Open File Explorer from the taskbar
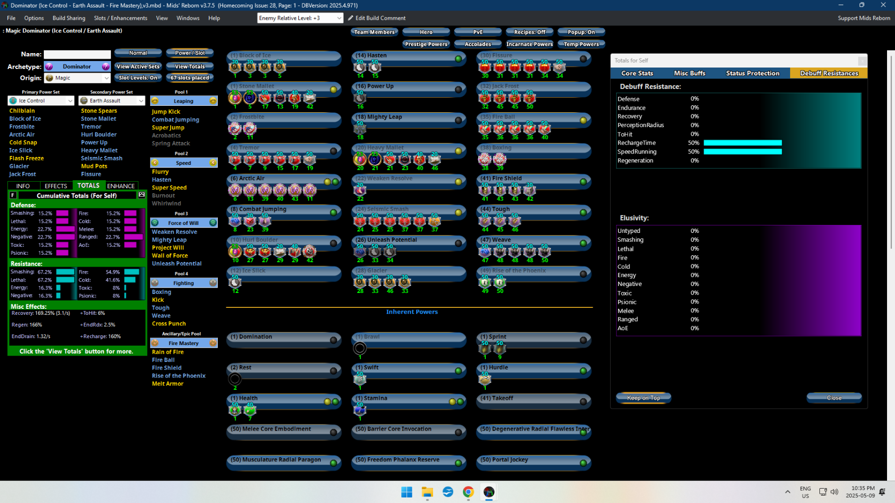Image resolution: width=895 pixels, height=503 pixels. pyautogui.click(x=427, y=492)
